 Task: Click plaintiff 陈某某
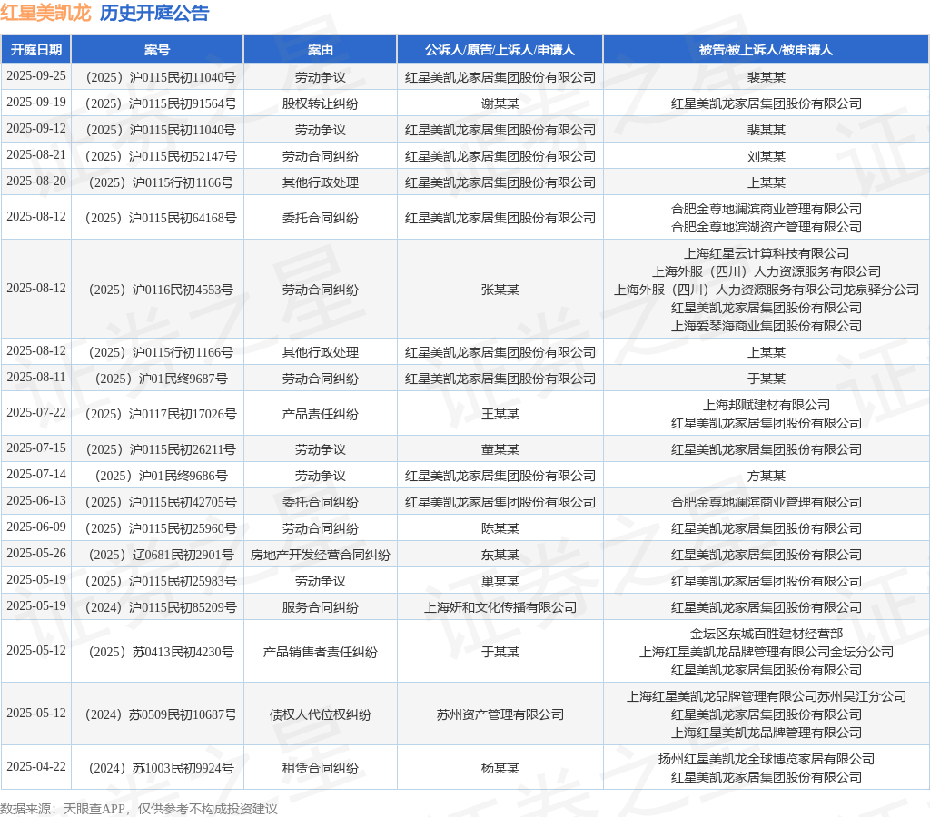500,529
